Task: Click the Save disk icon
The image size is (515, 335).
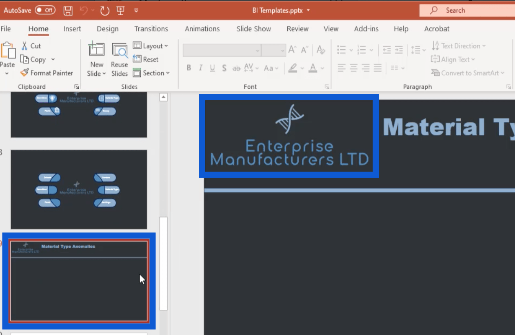Action: (68, 11)
